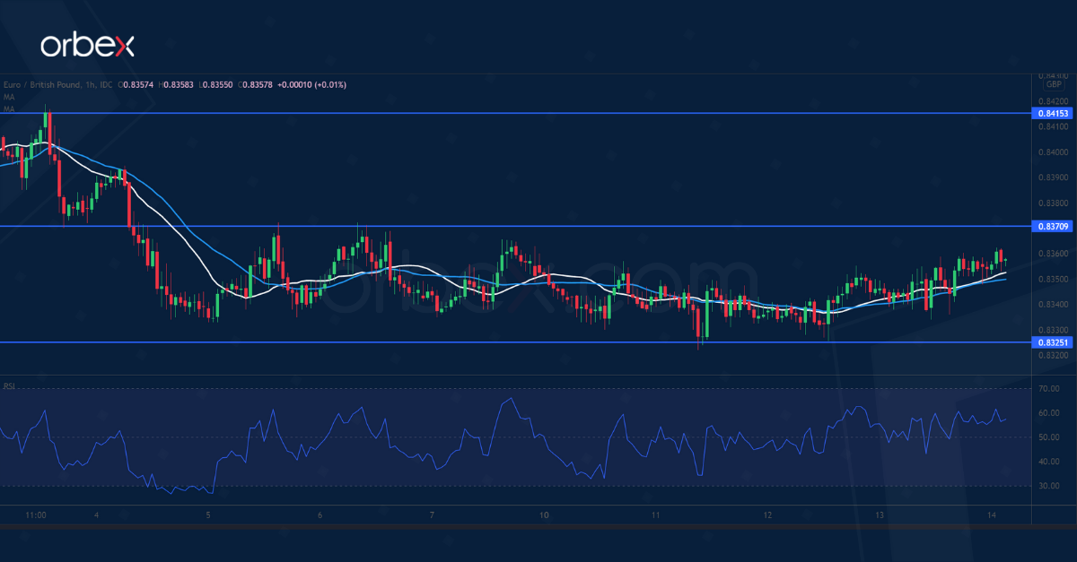The height and width of the screenshot is (562, 1077).
Task: Click date 7 on the time axis
Action: 432,515
